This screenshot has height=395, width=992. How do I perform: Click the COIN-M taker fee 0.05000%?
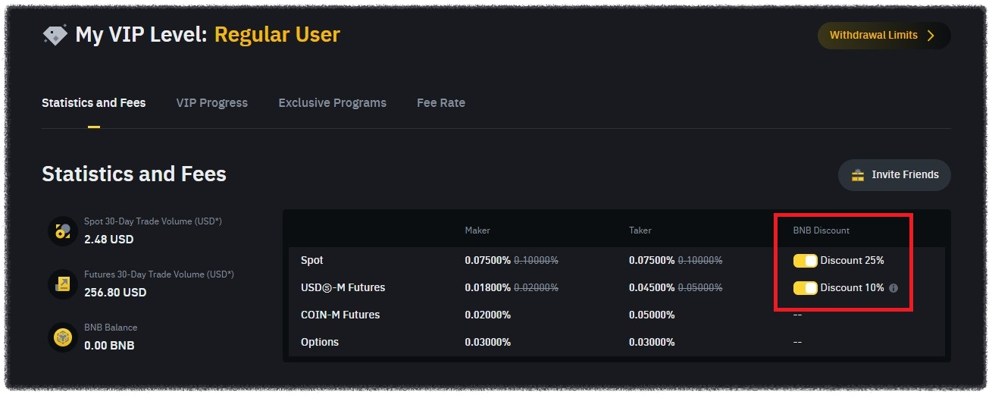click(x=652, y=315)
